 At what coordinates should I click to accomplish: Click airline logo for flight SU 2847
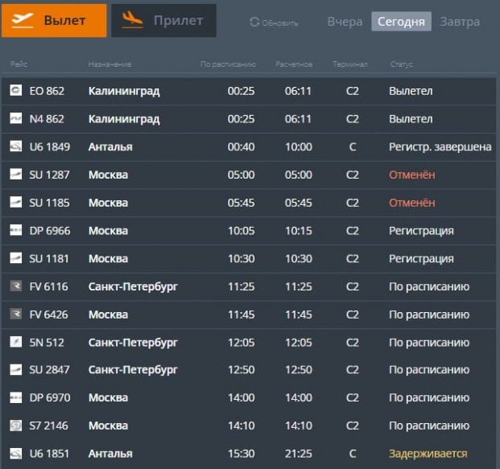pyautogui.click(x=16, y=369)
